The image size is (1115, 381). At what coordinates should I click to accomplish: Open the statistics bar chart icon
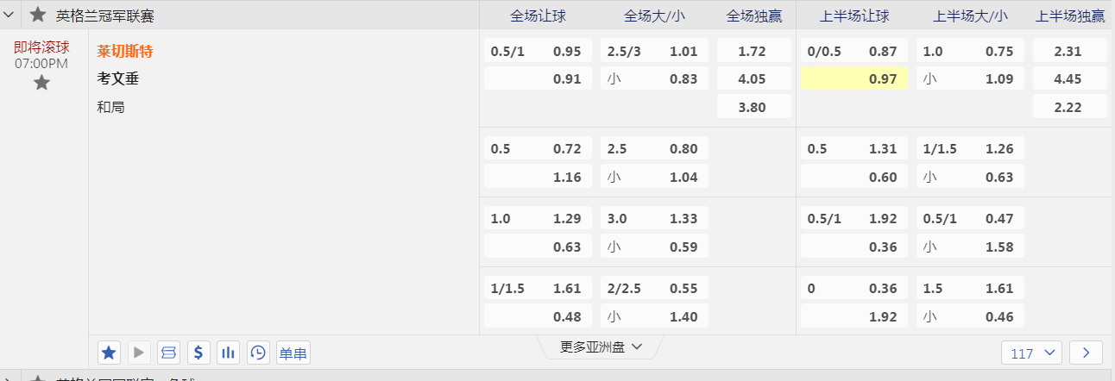229,352
